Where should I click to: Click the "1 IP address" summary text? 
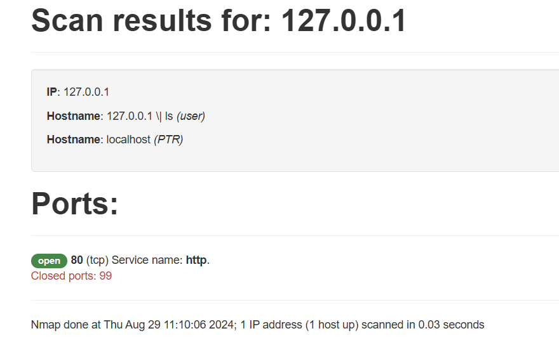(271, 325)
